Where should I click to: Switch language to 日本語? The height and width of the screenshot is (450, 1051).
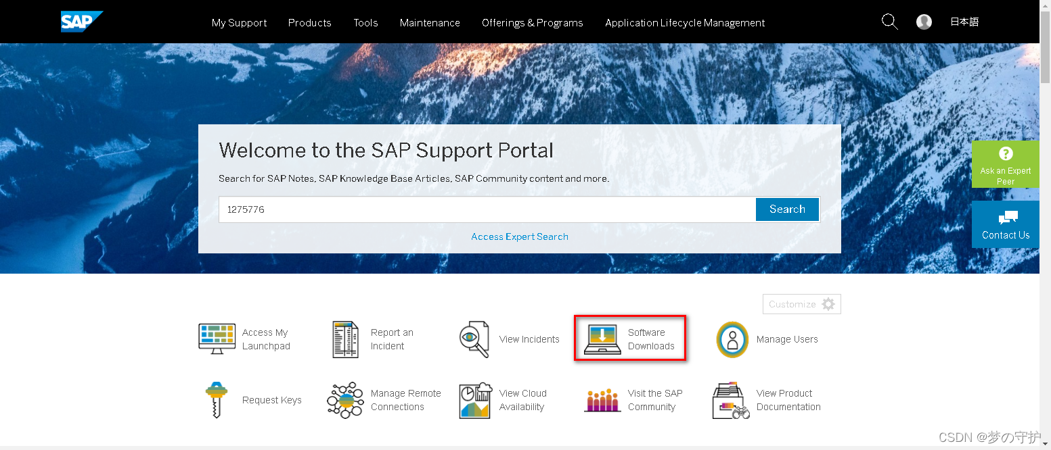point(964,22)
